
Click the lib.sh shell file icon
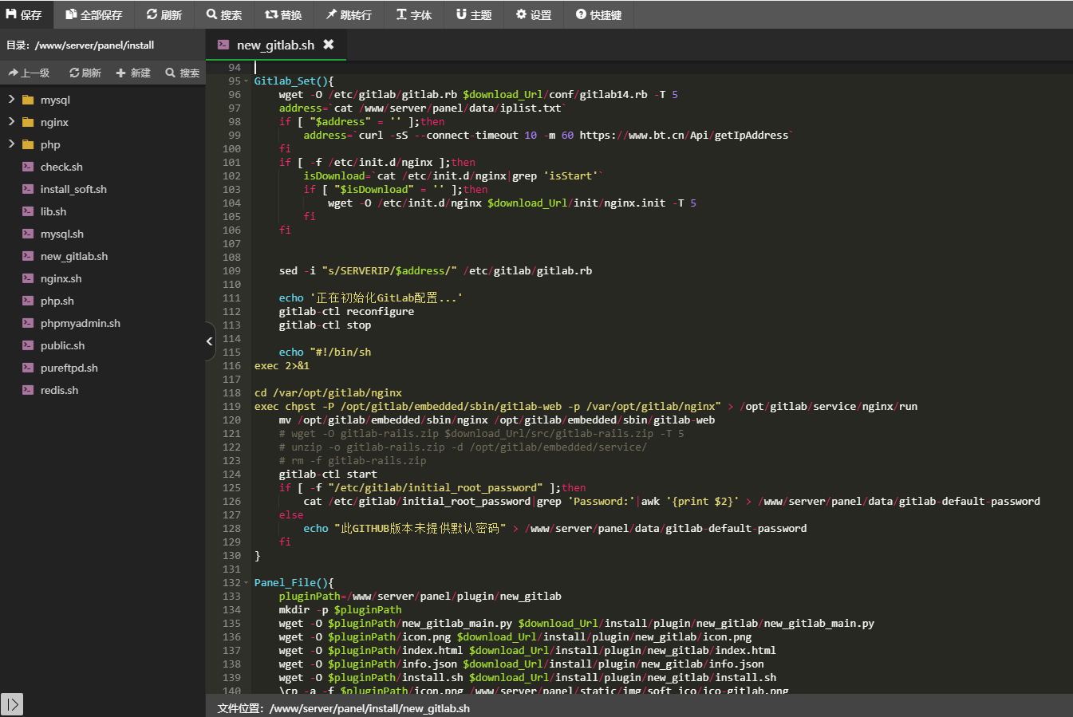[28, 211]
